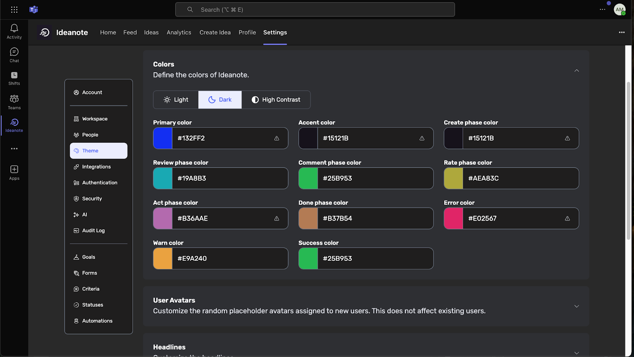Open the Teams app launcher grid
The width and height of the screenshot is (634, 357).
(x=14, y=10)
